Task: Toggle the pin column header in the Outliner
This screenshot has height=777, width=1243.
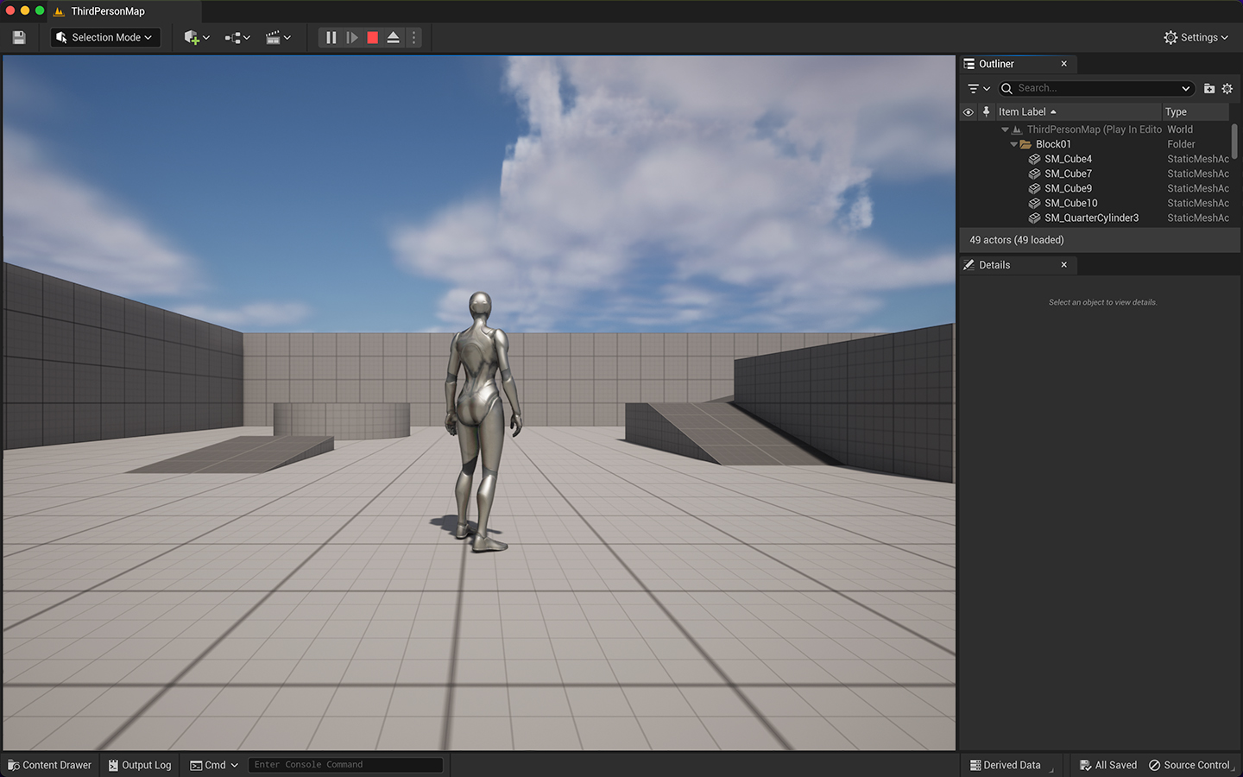Action: 986,112
